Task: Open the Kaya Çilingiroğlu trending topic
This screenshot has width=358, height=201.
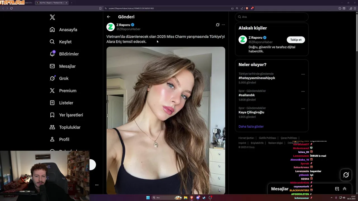Action: point(251,112)
